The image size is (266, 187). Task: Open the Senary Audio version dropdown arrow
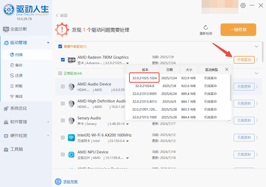(127, 124)
